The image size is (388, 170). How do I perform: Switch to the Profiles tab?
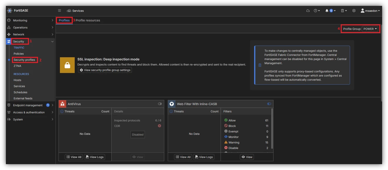click(x=64, y=20)
